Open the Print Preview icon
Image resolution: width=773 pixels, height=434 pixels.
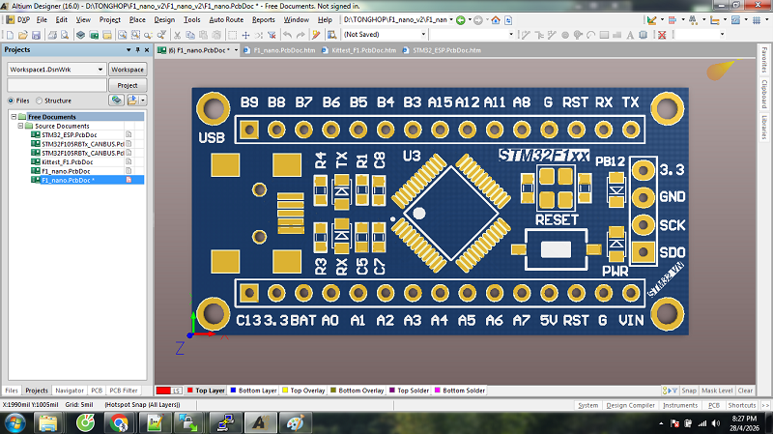click(65, 35)
